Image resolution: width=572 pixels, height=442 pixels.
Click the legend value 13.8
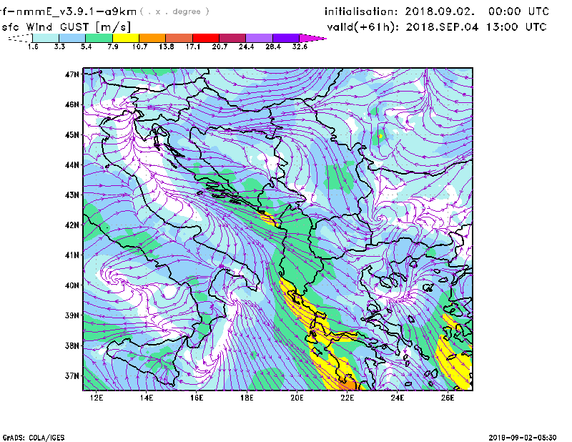click(x=167, y=46)
